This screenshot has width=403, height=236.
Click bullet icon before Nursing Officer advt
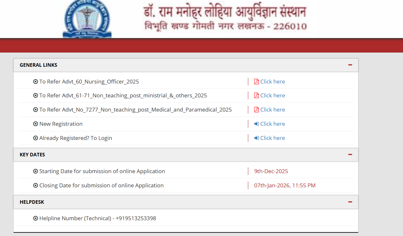click(x=35, y=82)
